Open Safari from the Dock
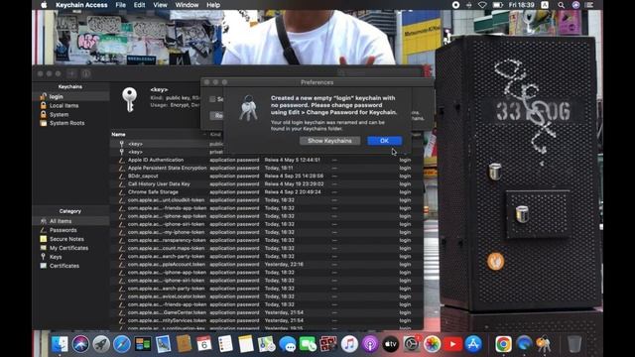 (x=121, y=344)
